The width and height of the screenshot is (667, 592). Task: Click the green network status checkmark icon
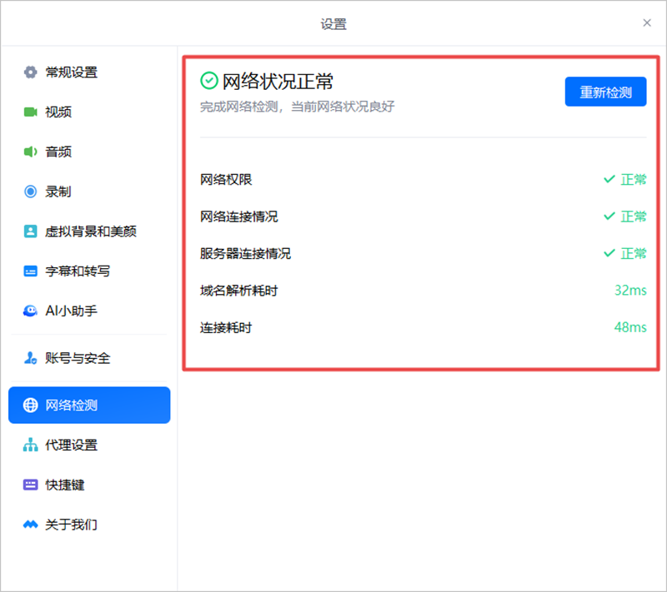pyautogui.click(x=209, y=81)
